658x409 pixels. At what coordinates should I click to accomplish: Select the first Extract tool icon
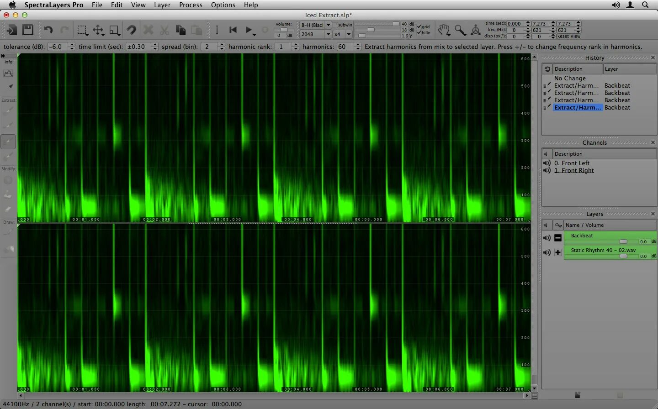[8, 110]
